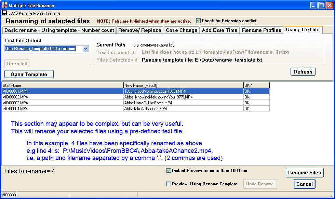Minimize the Multiple File Renamer window
This screenshot has height=199, width=335.
(314, 5)
